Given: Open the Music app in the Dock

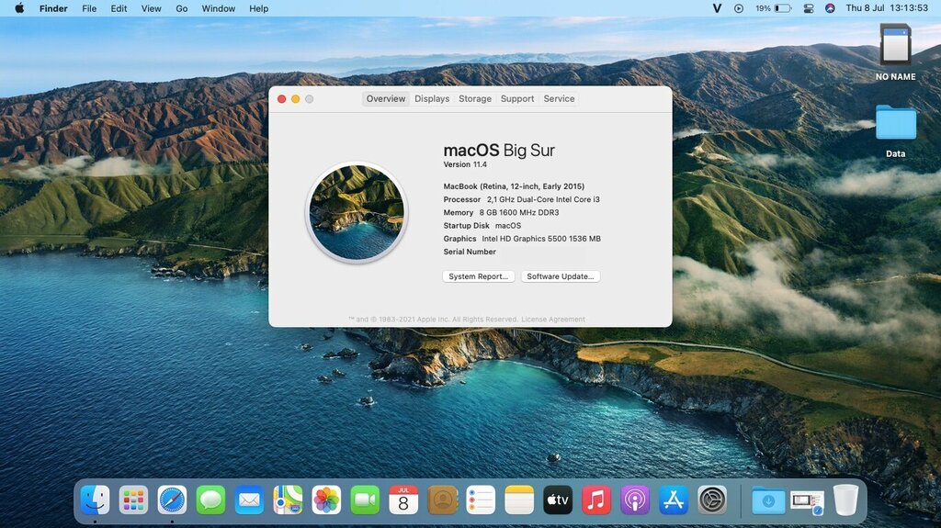Looking at the screenshot, I should pyautogui.click(x=596, y=500).
